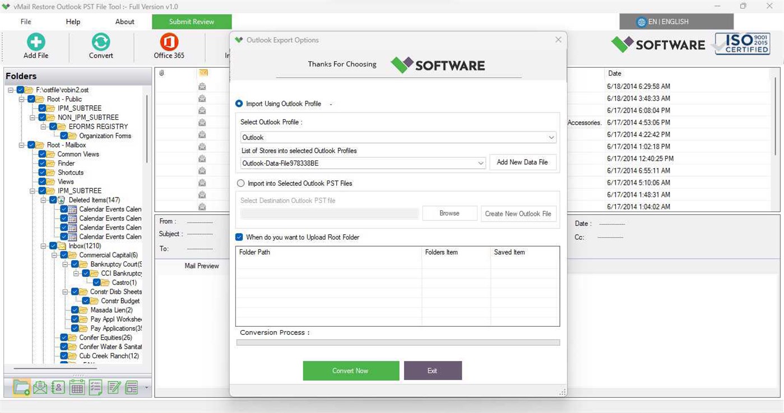Viewport: 784px width, 413px height.
Task: Select the Convert tool
Action: (x=100, y=45)
